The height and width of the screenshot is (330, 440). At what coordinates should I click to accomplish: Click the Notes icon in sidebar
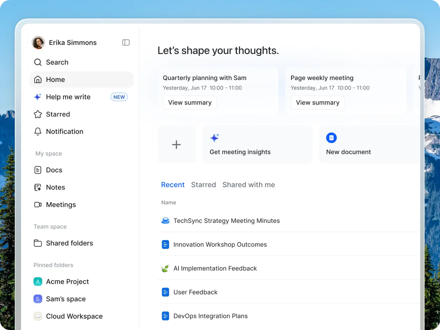pyautogui.click(x=38, y=187)
